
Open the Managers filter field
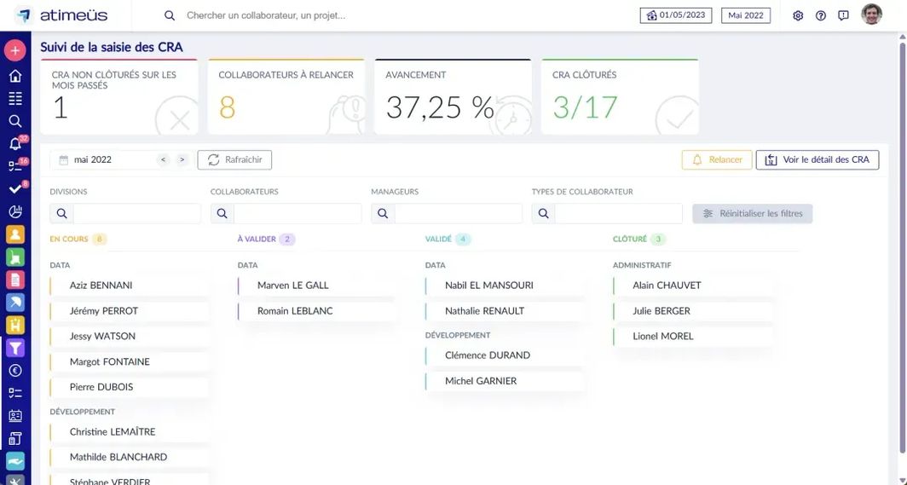[458, 213]
